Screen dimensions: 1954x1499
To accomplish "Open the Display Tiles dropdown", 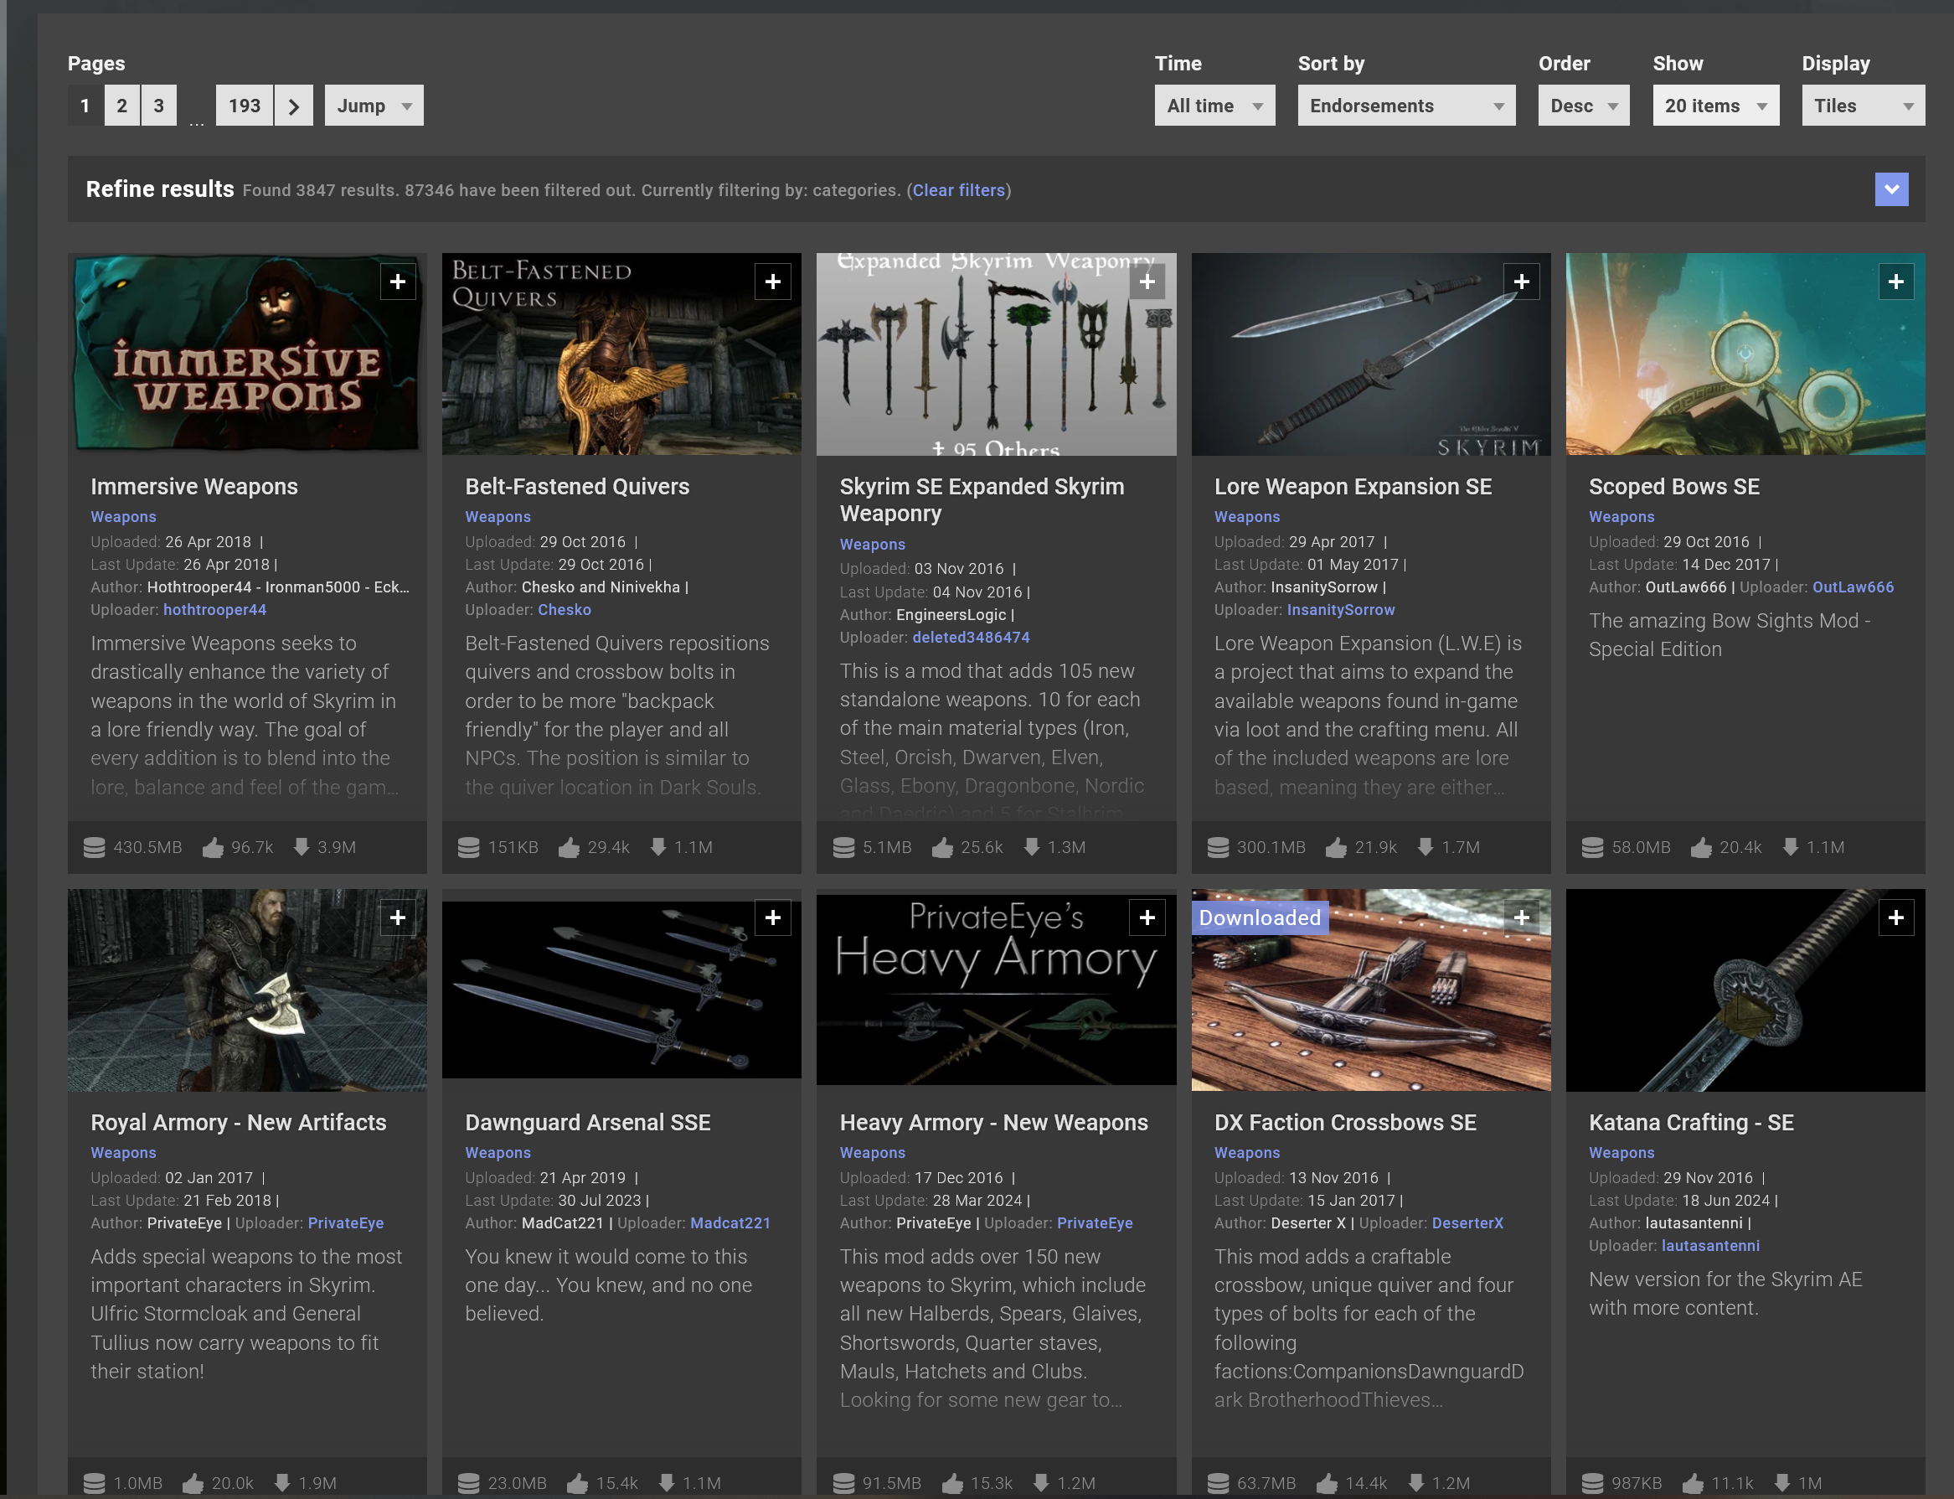I will point(1862,106).
